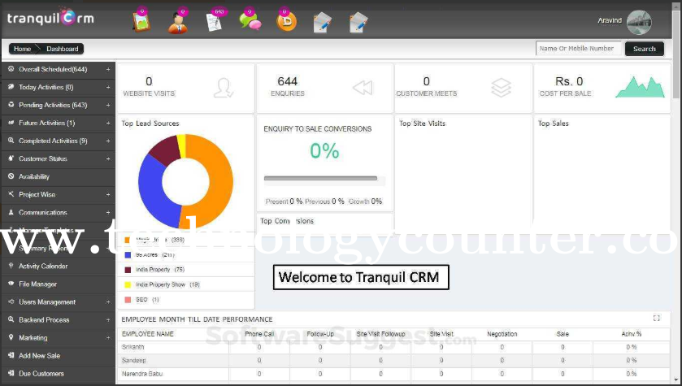Expand Overall Scheduled(644) with plus
The height and width of the screenshot is (386, 682).
(108, 69)
